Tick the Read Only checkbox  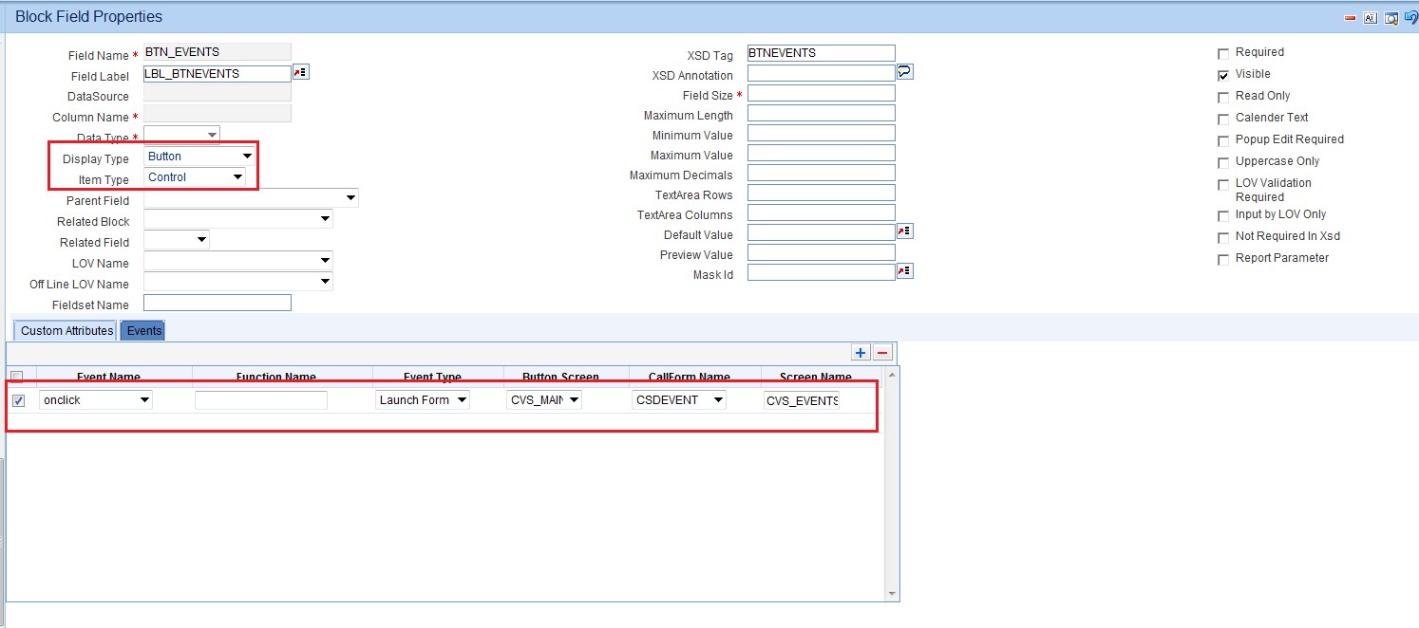point(1223,97)
